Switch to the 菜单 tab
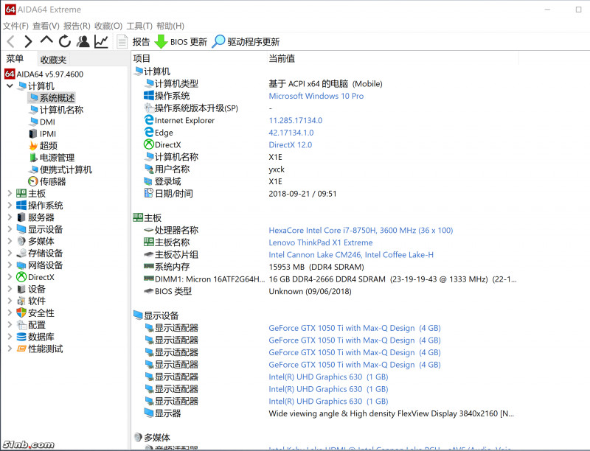Viewport: 590px width, 451px height. 15,59
